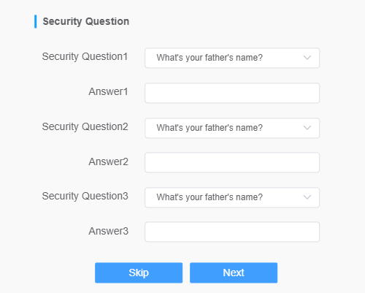Proceed with the Next button
The image size is (365, 293).
(x=234, y=273)
